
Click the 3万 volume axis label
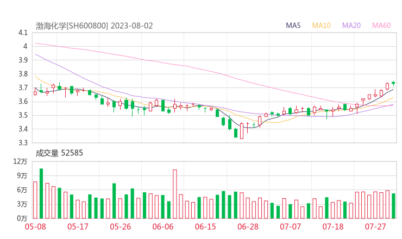(22, 204)
